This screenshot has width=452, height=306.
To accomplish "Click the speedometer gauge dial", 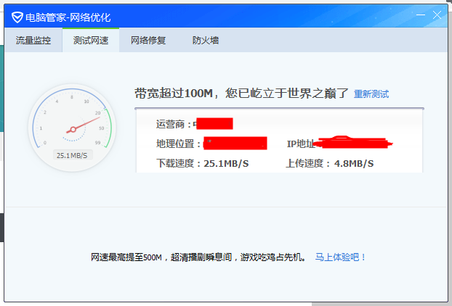I will pyautogui.click(x=72, y=128).
